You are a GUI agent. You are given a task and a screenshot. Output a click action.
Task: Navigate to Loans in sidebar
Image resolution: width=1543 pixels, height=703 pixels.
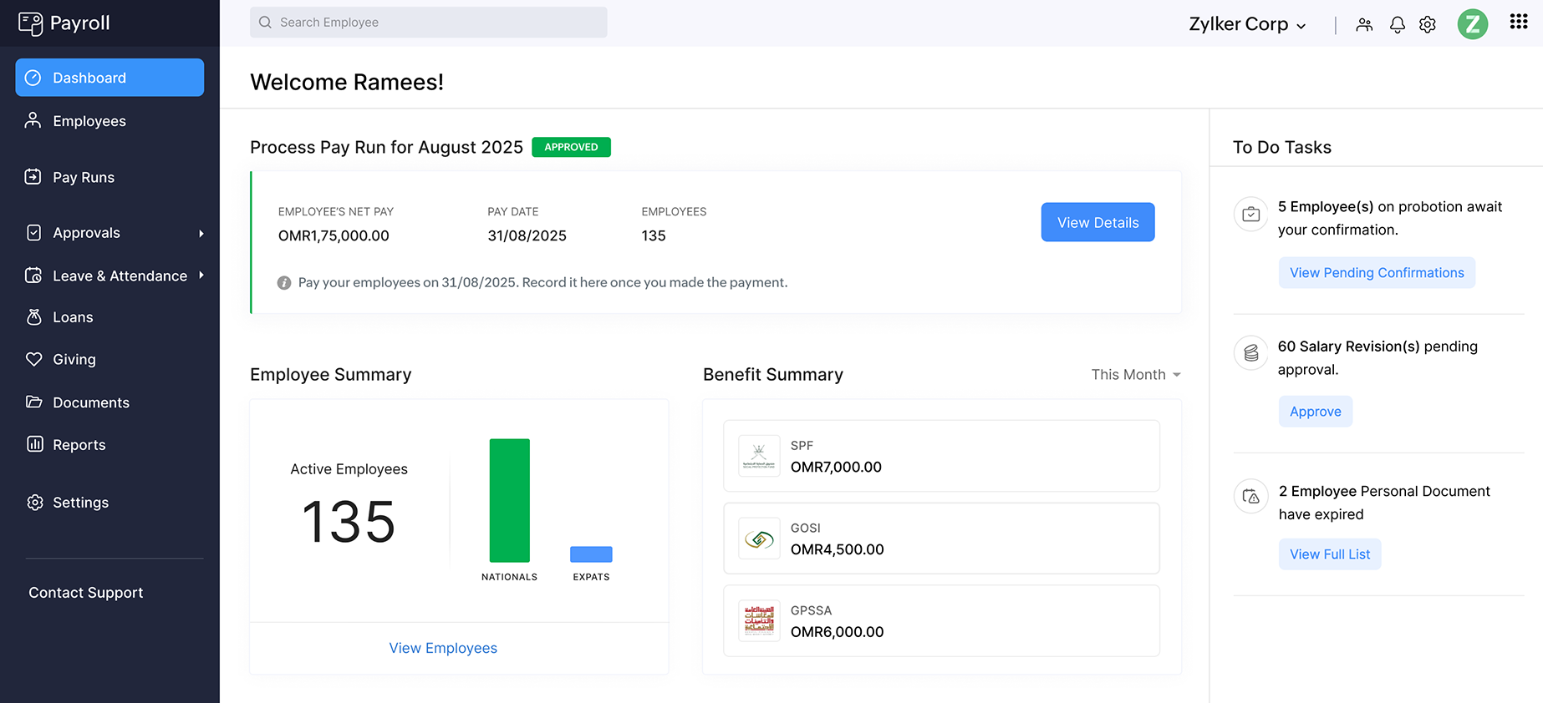[x=73, y=317]
